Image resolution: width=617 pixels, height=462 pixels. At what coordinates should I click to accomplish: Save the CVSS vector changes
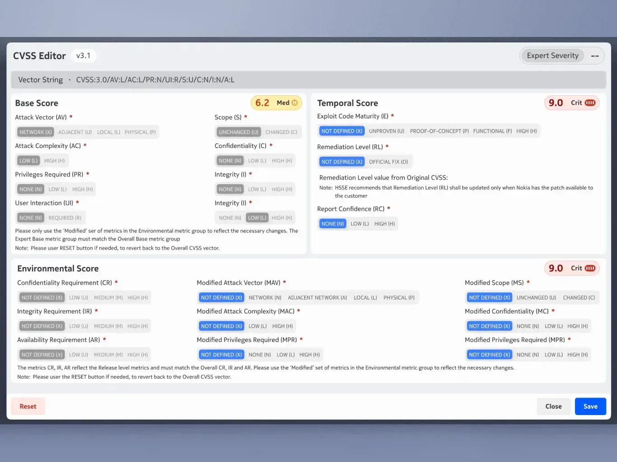pyautogui.click(x=590, y=407)
